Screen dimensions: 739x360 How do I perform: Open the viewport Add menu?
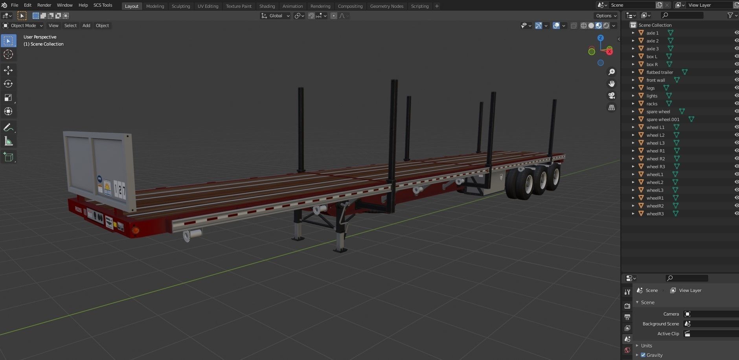point(86,26)
